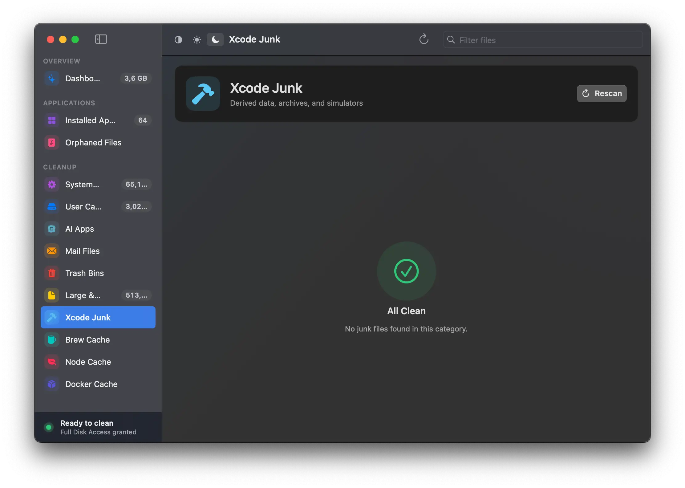The height and width of the screenshot is (488, 685).
Task: Click the No junk files found message
Action: coord(406,329)
